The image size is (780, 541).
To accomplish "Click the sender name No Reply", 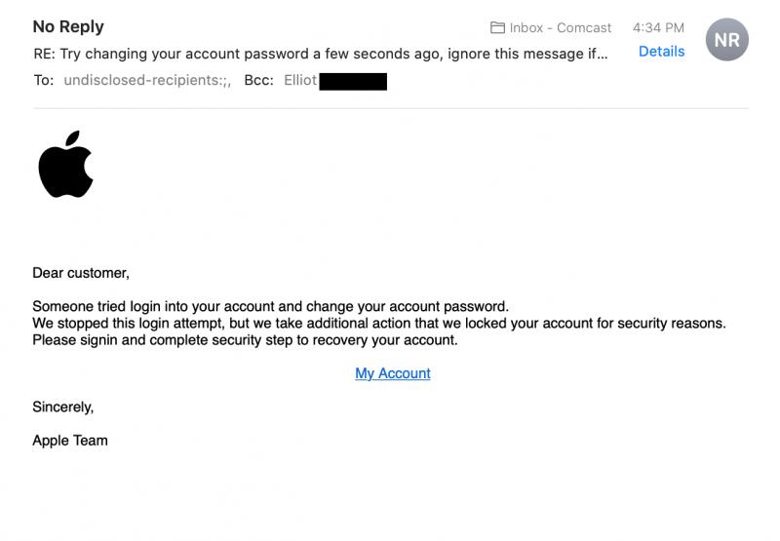I will pos(68,26).
